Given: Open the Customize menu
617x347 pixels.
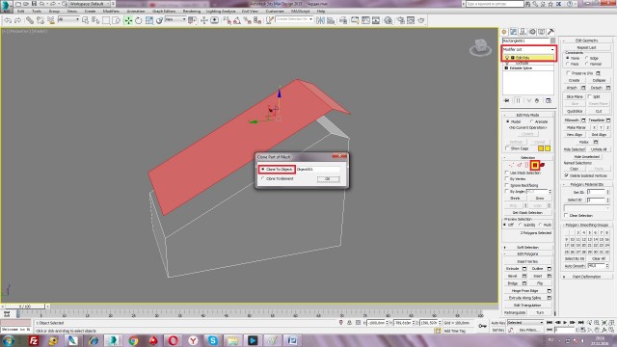Looking at the screenshot, I should point(275,11).
